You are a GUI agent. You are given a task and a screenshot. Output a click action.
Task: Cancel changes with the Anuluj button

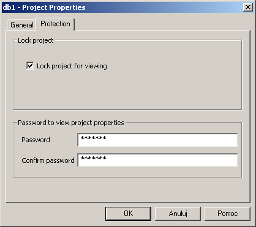(x=178, y=214)
